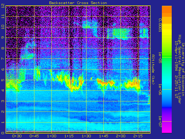
Task: Click the altitude label 6
Action: (x=3, y=69)
